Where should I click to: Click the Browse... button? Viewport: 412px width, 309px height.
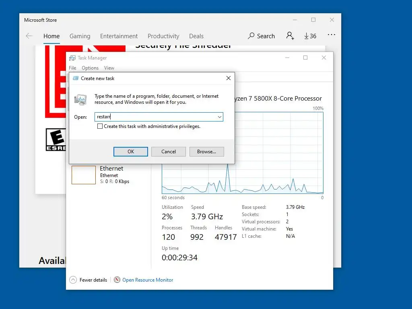tap(206, 152)
